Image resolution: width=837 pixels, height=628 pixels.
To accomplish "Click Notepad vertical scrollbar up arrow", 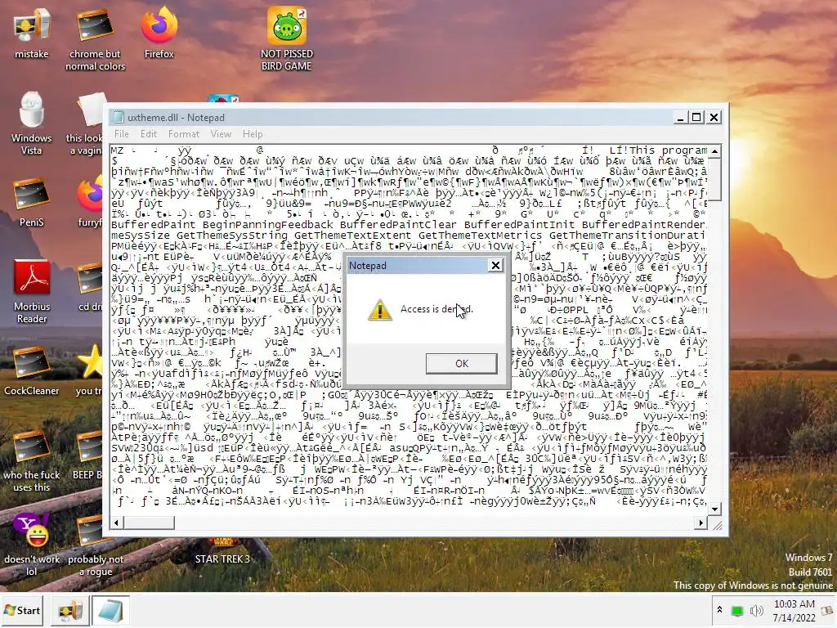I will pos(714,151).
